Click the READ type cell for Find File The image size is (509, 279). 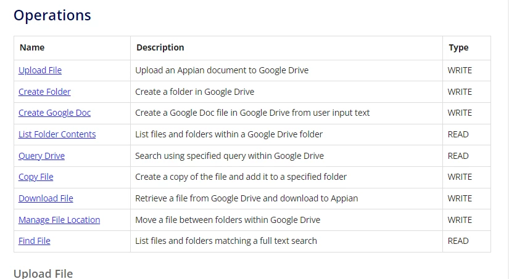point(458,241)
